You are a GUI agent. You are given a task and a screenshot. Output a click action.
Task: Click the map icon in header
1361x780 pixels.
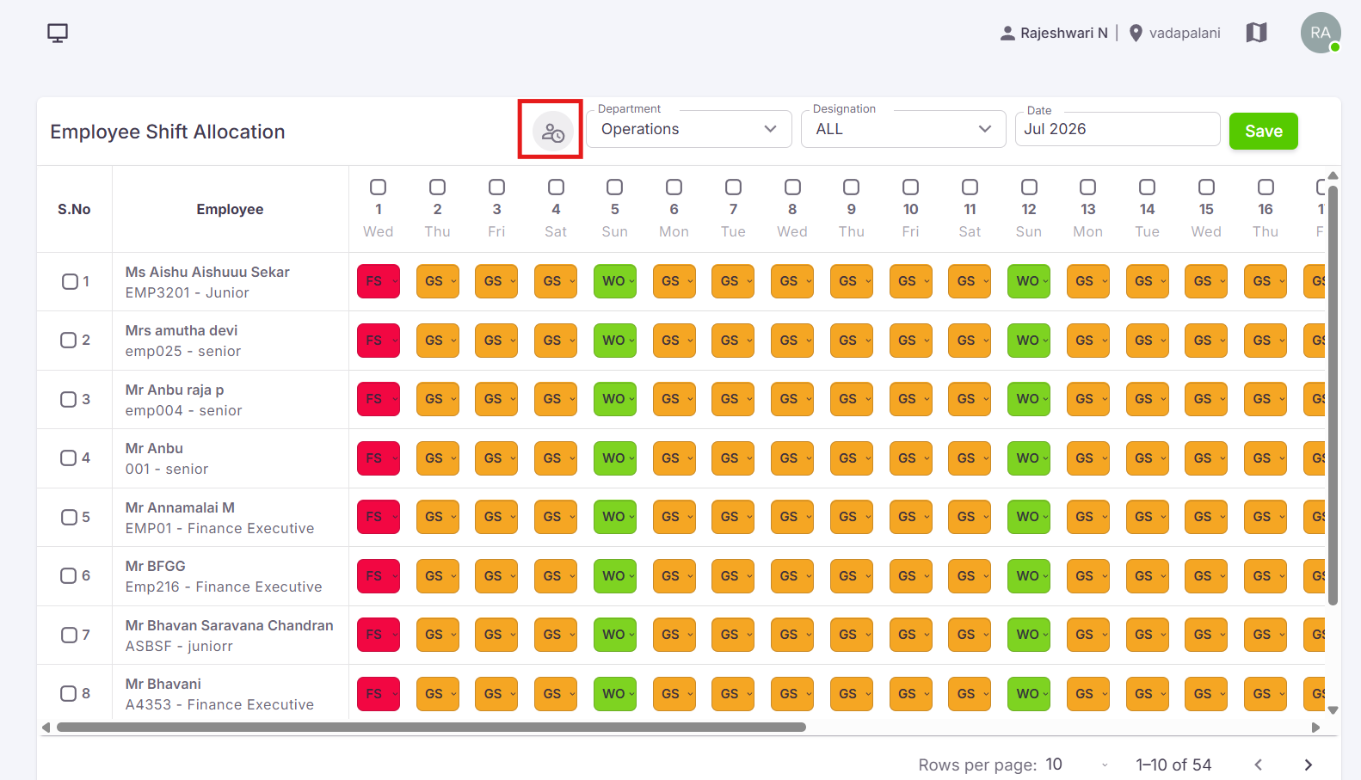(1256, 33)
